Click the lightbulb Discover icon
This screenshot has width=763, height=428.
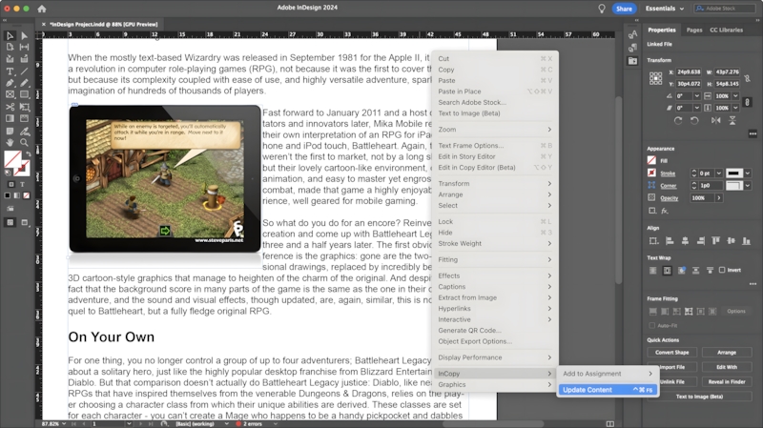602,9
